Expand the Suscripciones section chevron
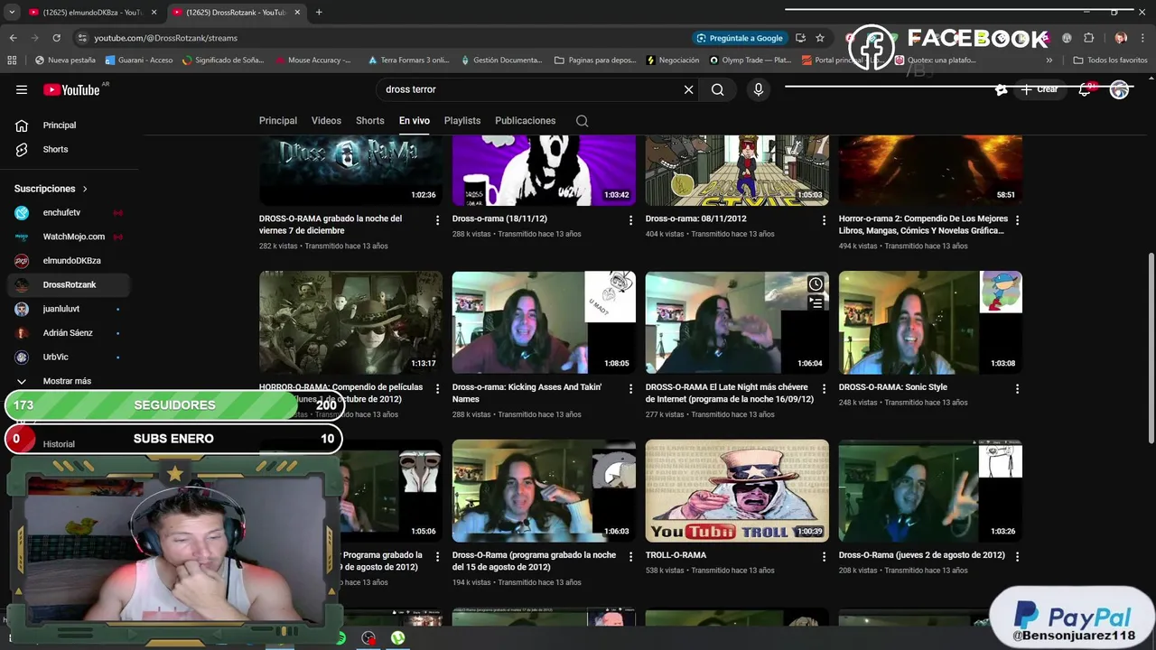 (x=85, y=189)
